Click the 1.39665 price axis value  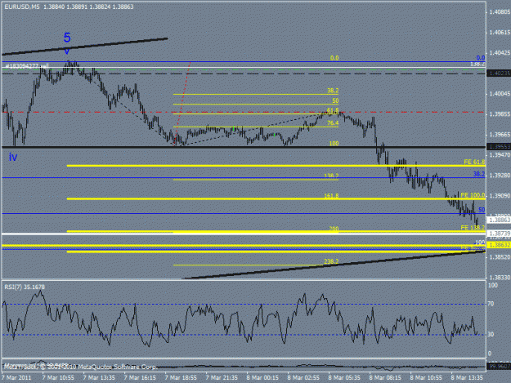(x=500, y=135)
